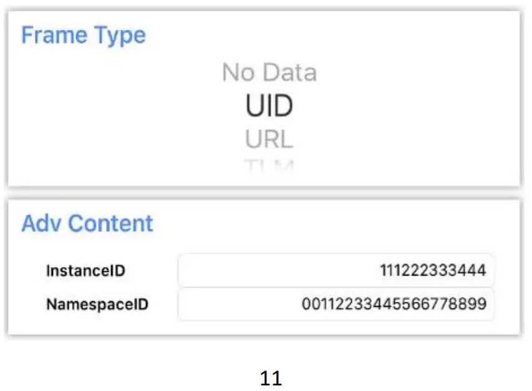Click the page number 11

click(x=271, y=378)
